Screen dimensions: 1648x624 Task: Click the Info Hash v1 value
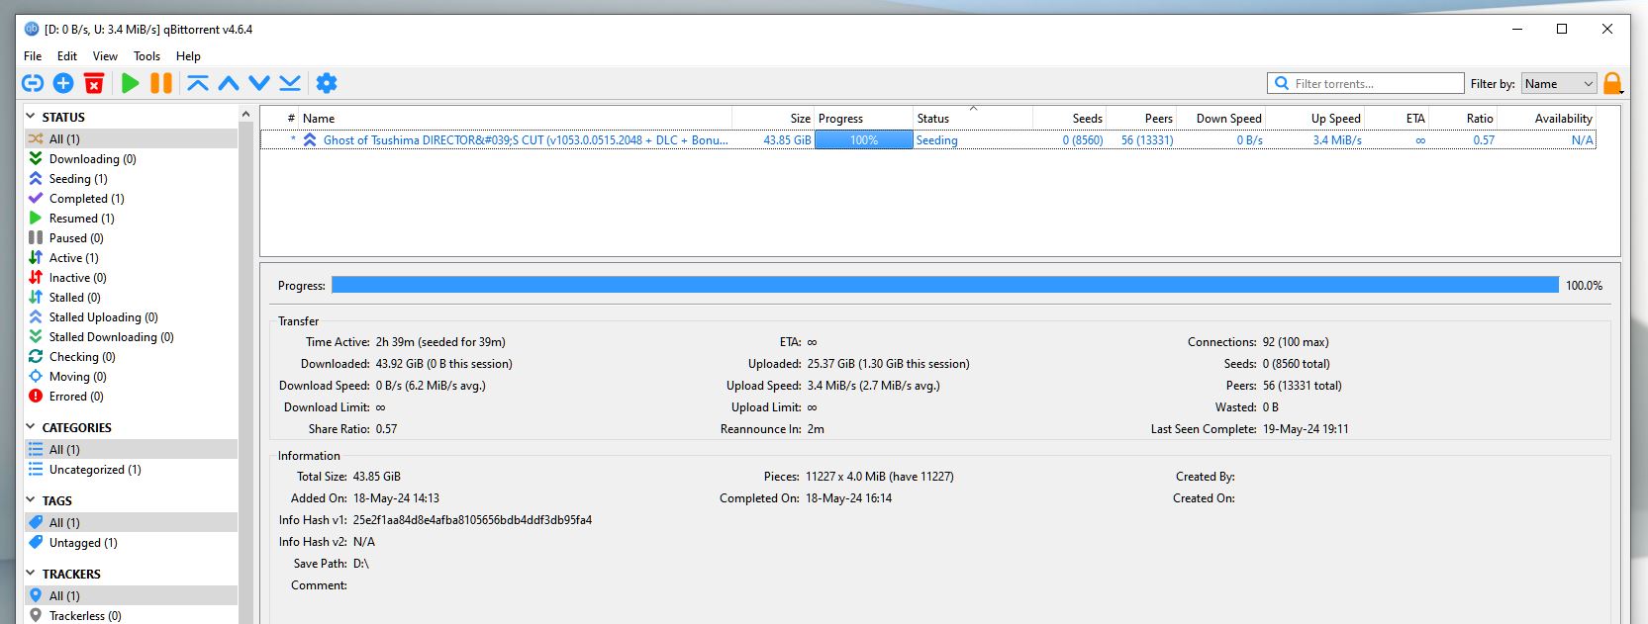[472, 520]
